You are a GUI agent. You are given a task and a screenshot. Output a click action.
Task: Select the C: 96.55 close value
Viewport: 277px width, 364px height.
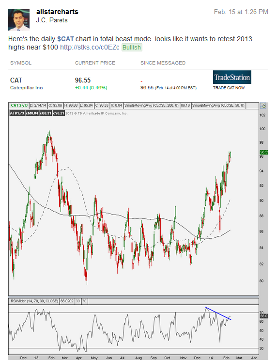click(x=102, y=105)
